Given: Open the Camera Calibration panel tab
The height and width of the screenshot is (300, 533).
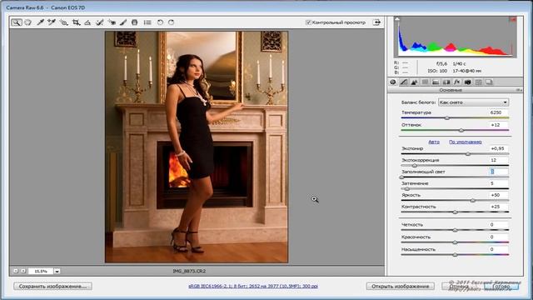Looking at the screenshot, I should (x=468, y=82).
